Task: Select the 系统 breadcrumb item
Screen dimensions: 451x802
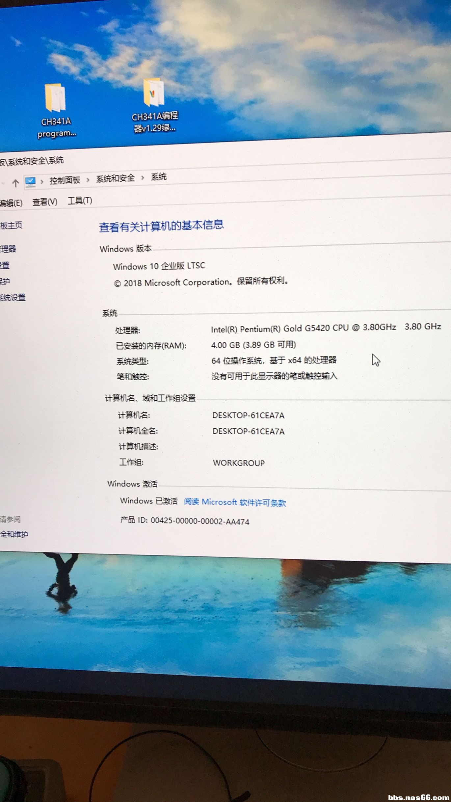Action: click(x=159, y=177)
